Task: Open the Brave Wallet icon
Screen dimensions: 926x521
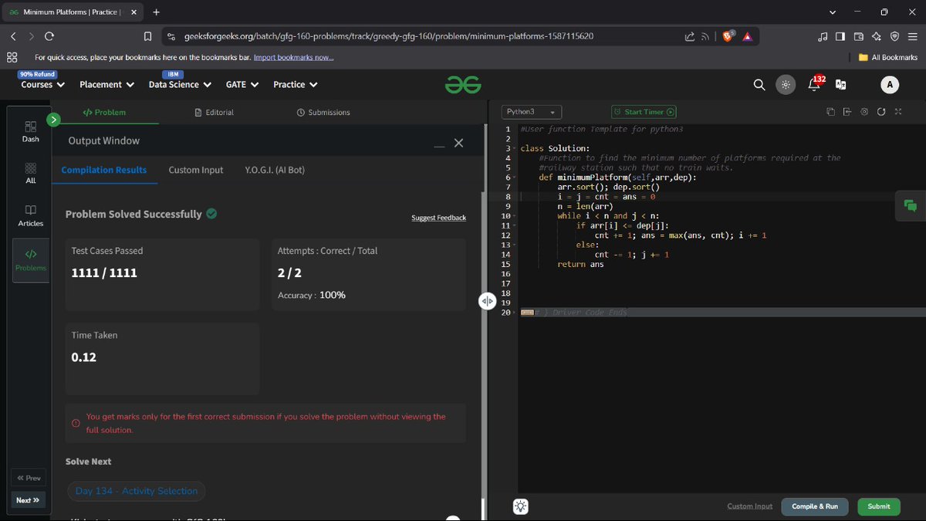Action: pos(858,36)
